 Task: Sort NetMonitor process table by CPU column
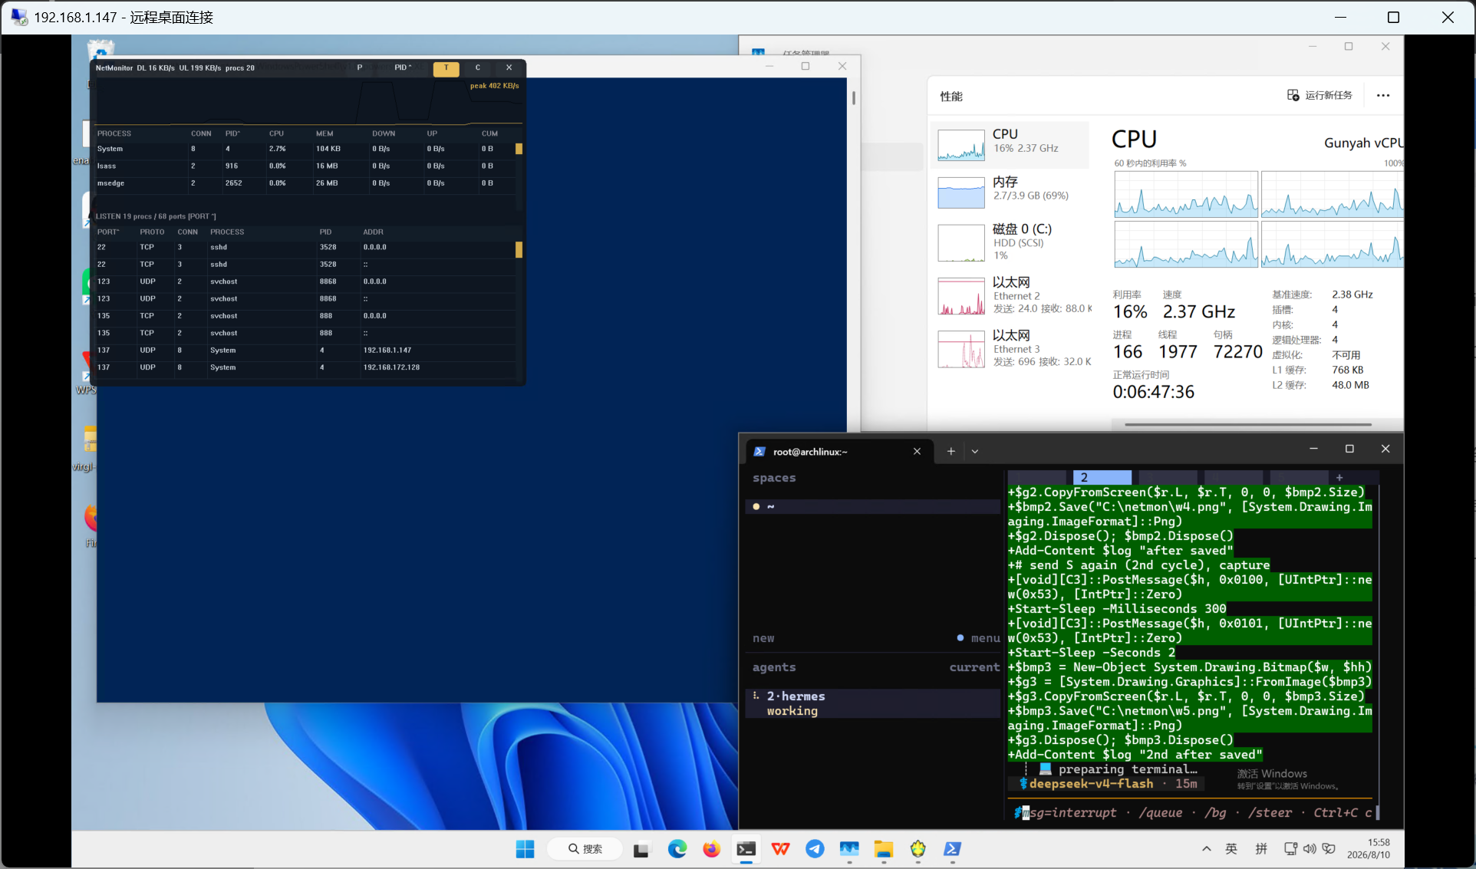(276, 133)
